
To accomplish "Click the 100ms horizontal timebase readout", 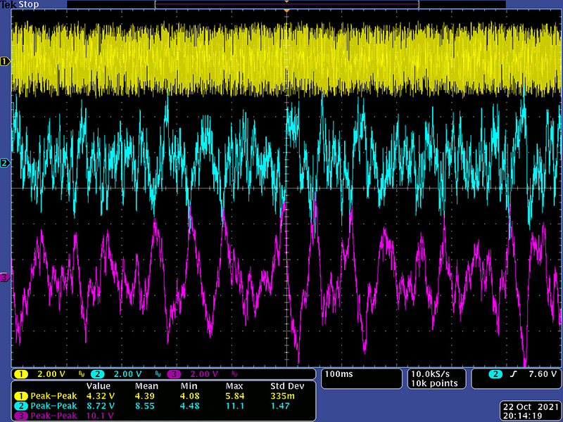I will click(x=340, y=373).
